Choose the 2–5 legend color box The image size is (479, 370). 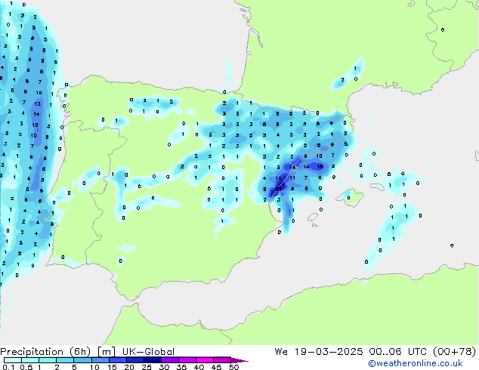click(65, 360)
